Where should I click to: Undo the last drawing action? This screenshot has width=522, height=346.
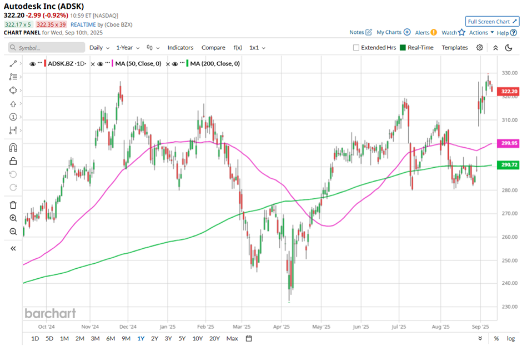(13, 174)
